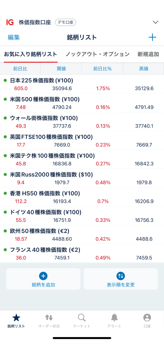Open 日本225株価指数 instrument row
The height and width of the screenshot is (348, 164).
tap(42, 80)
